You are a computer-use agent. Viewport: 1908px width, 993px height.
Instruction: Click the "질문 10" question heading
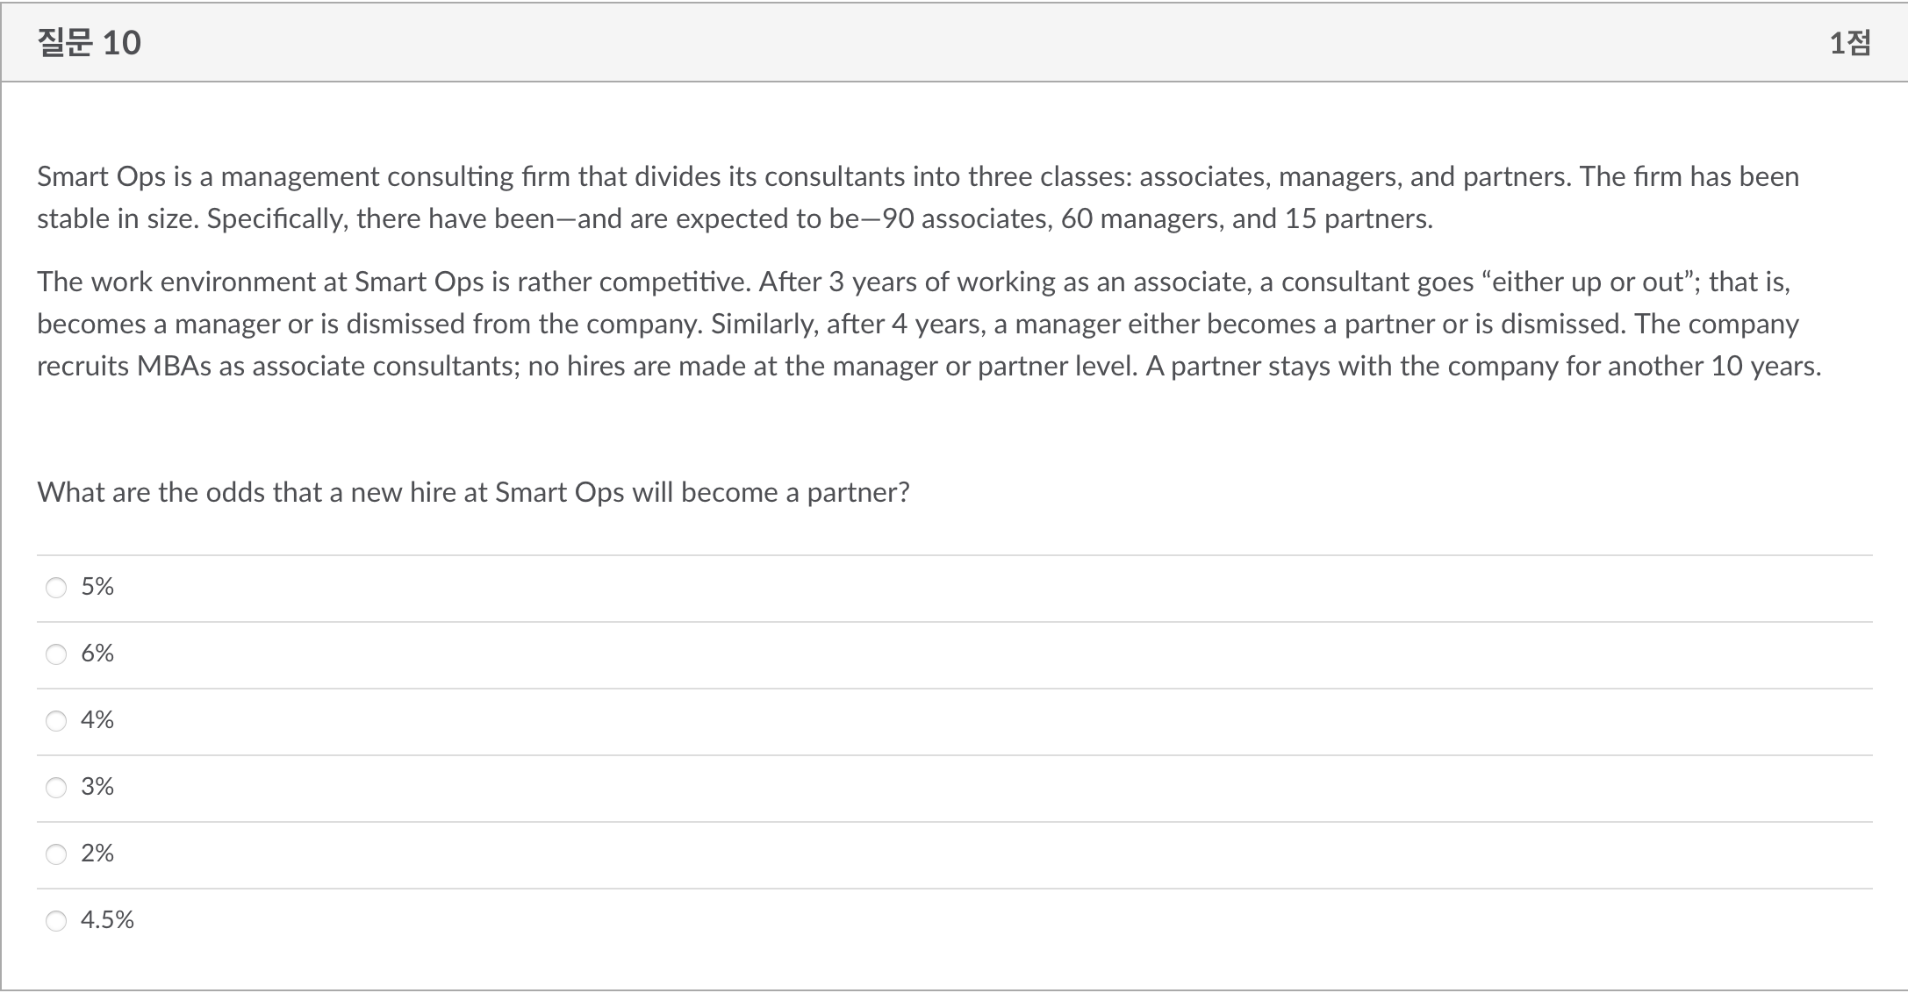[x=90, y=43]
